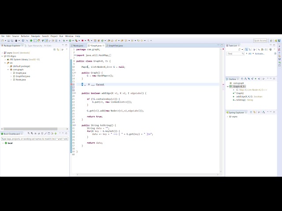Click the Debug bug icon in toolbar
The width and height of the screenshot is (282, 211).
coord(64,41)
